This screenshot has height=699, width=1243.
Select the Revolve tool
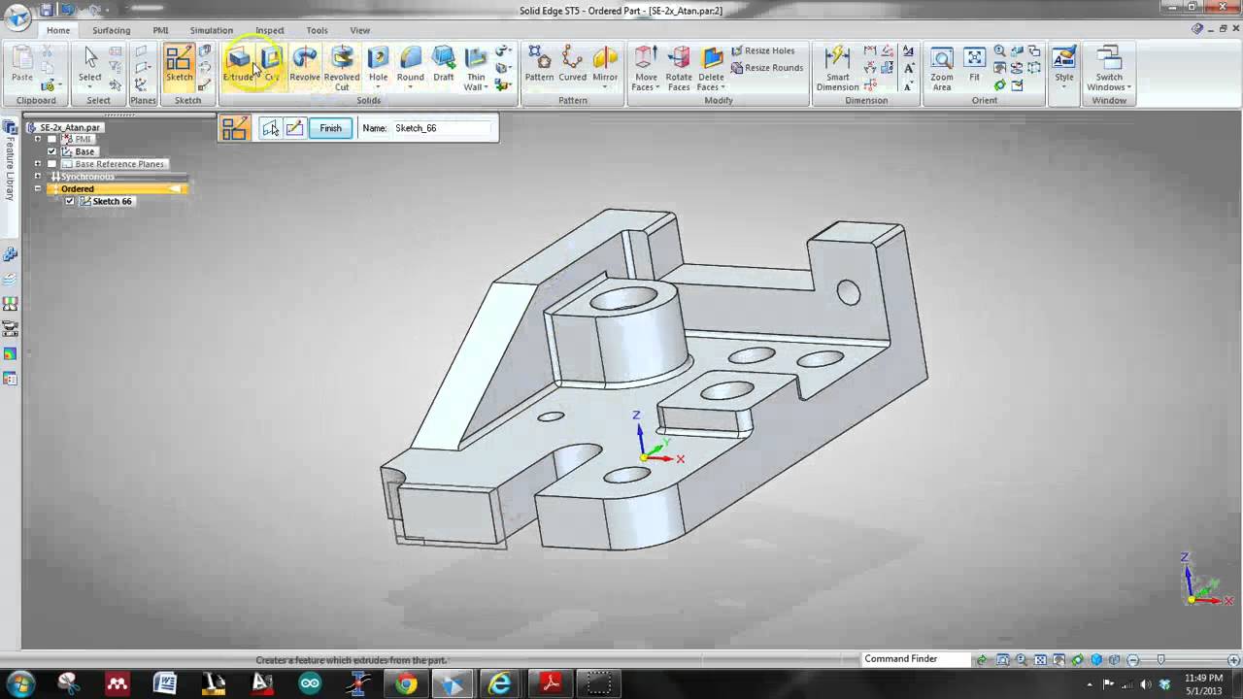[304, 65]
